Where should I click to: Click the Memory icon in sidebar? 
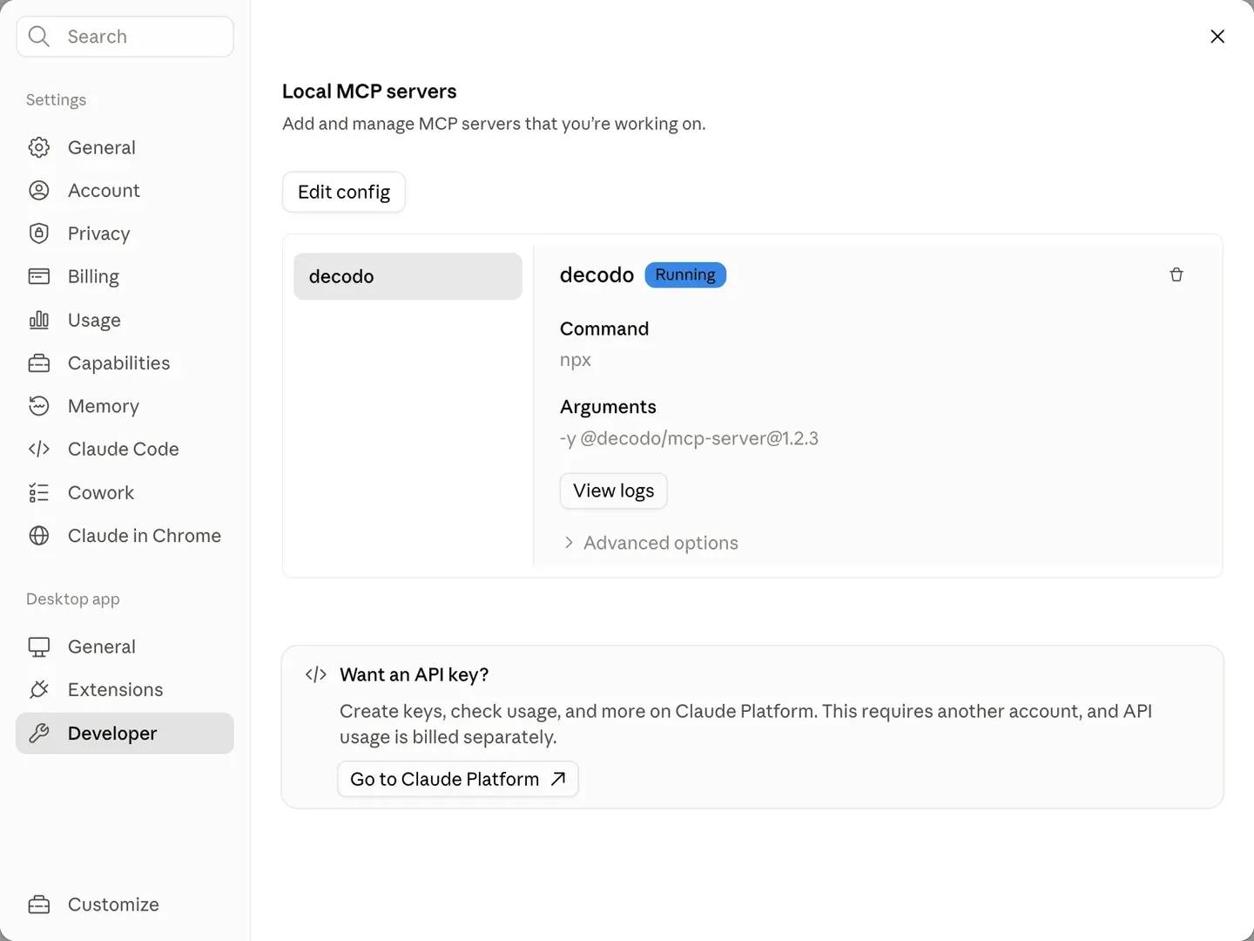pyautogui.click(x=39, y=406)
